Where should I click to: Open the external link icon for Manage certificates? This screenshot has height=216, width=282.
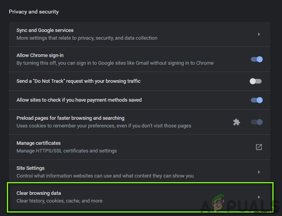[259, 147]
